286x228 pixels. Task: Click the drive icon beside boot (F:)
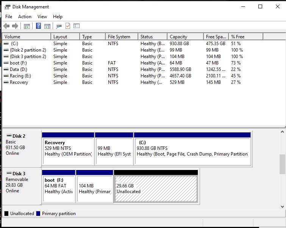tap(6, 63)
